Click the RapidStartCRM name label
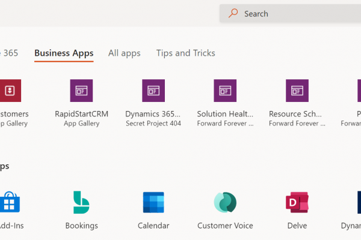 81,114
